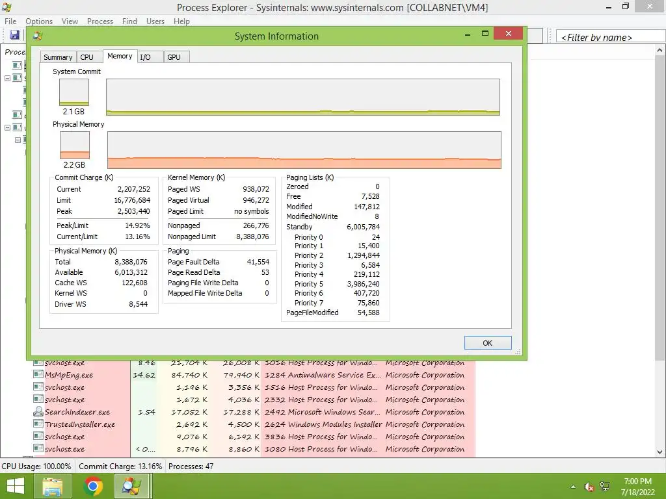Click the scrollbar up arrow in Process Explorer
Screen dimensions: 666x499
click(660, 50)
